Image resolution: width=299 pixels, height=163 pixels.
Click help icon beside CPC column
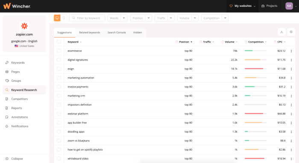click(x=275, y=42)
